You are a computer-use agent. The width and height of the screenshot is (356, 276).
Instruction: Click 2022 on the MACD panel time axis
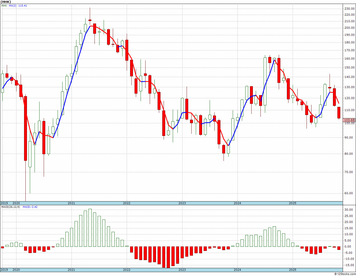point(127,270)
